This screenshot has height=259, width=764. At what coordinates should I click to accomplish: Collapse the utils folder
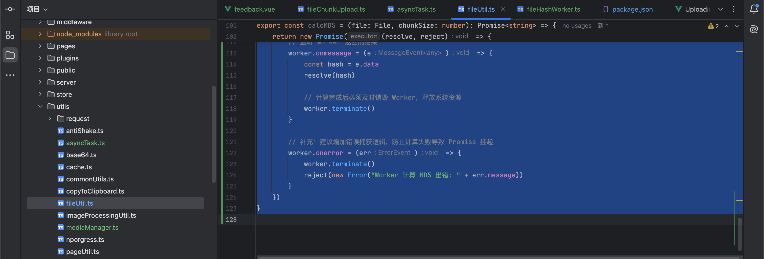pos(40,106)
